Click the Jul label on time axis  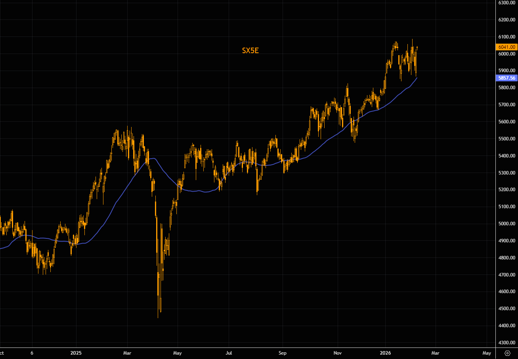(x=229, y=353)
